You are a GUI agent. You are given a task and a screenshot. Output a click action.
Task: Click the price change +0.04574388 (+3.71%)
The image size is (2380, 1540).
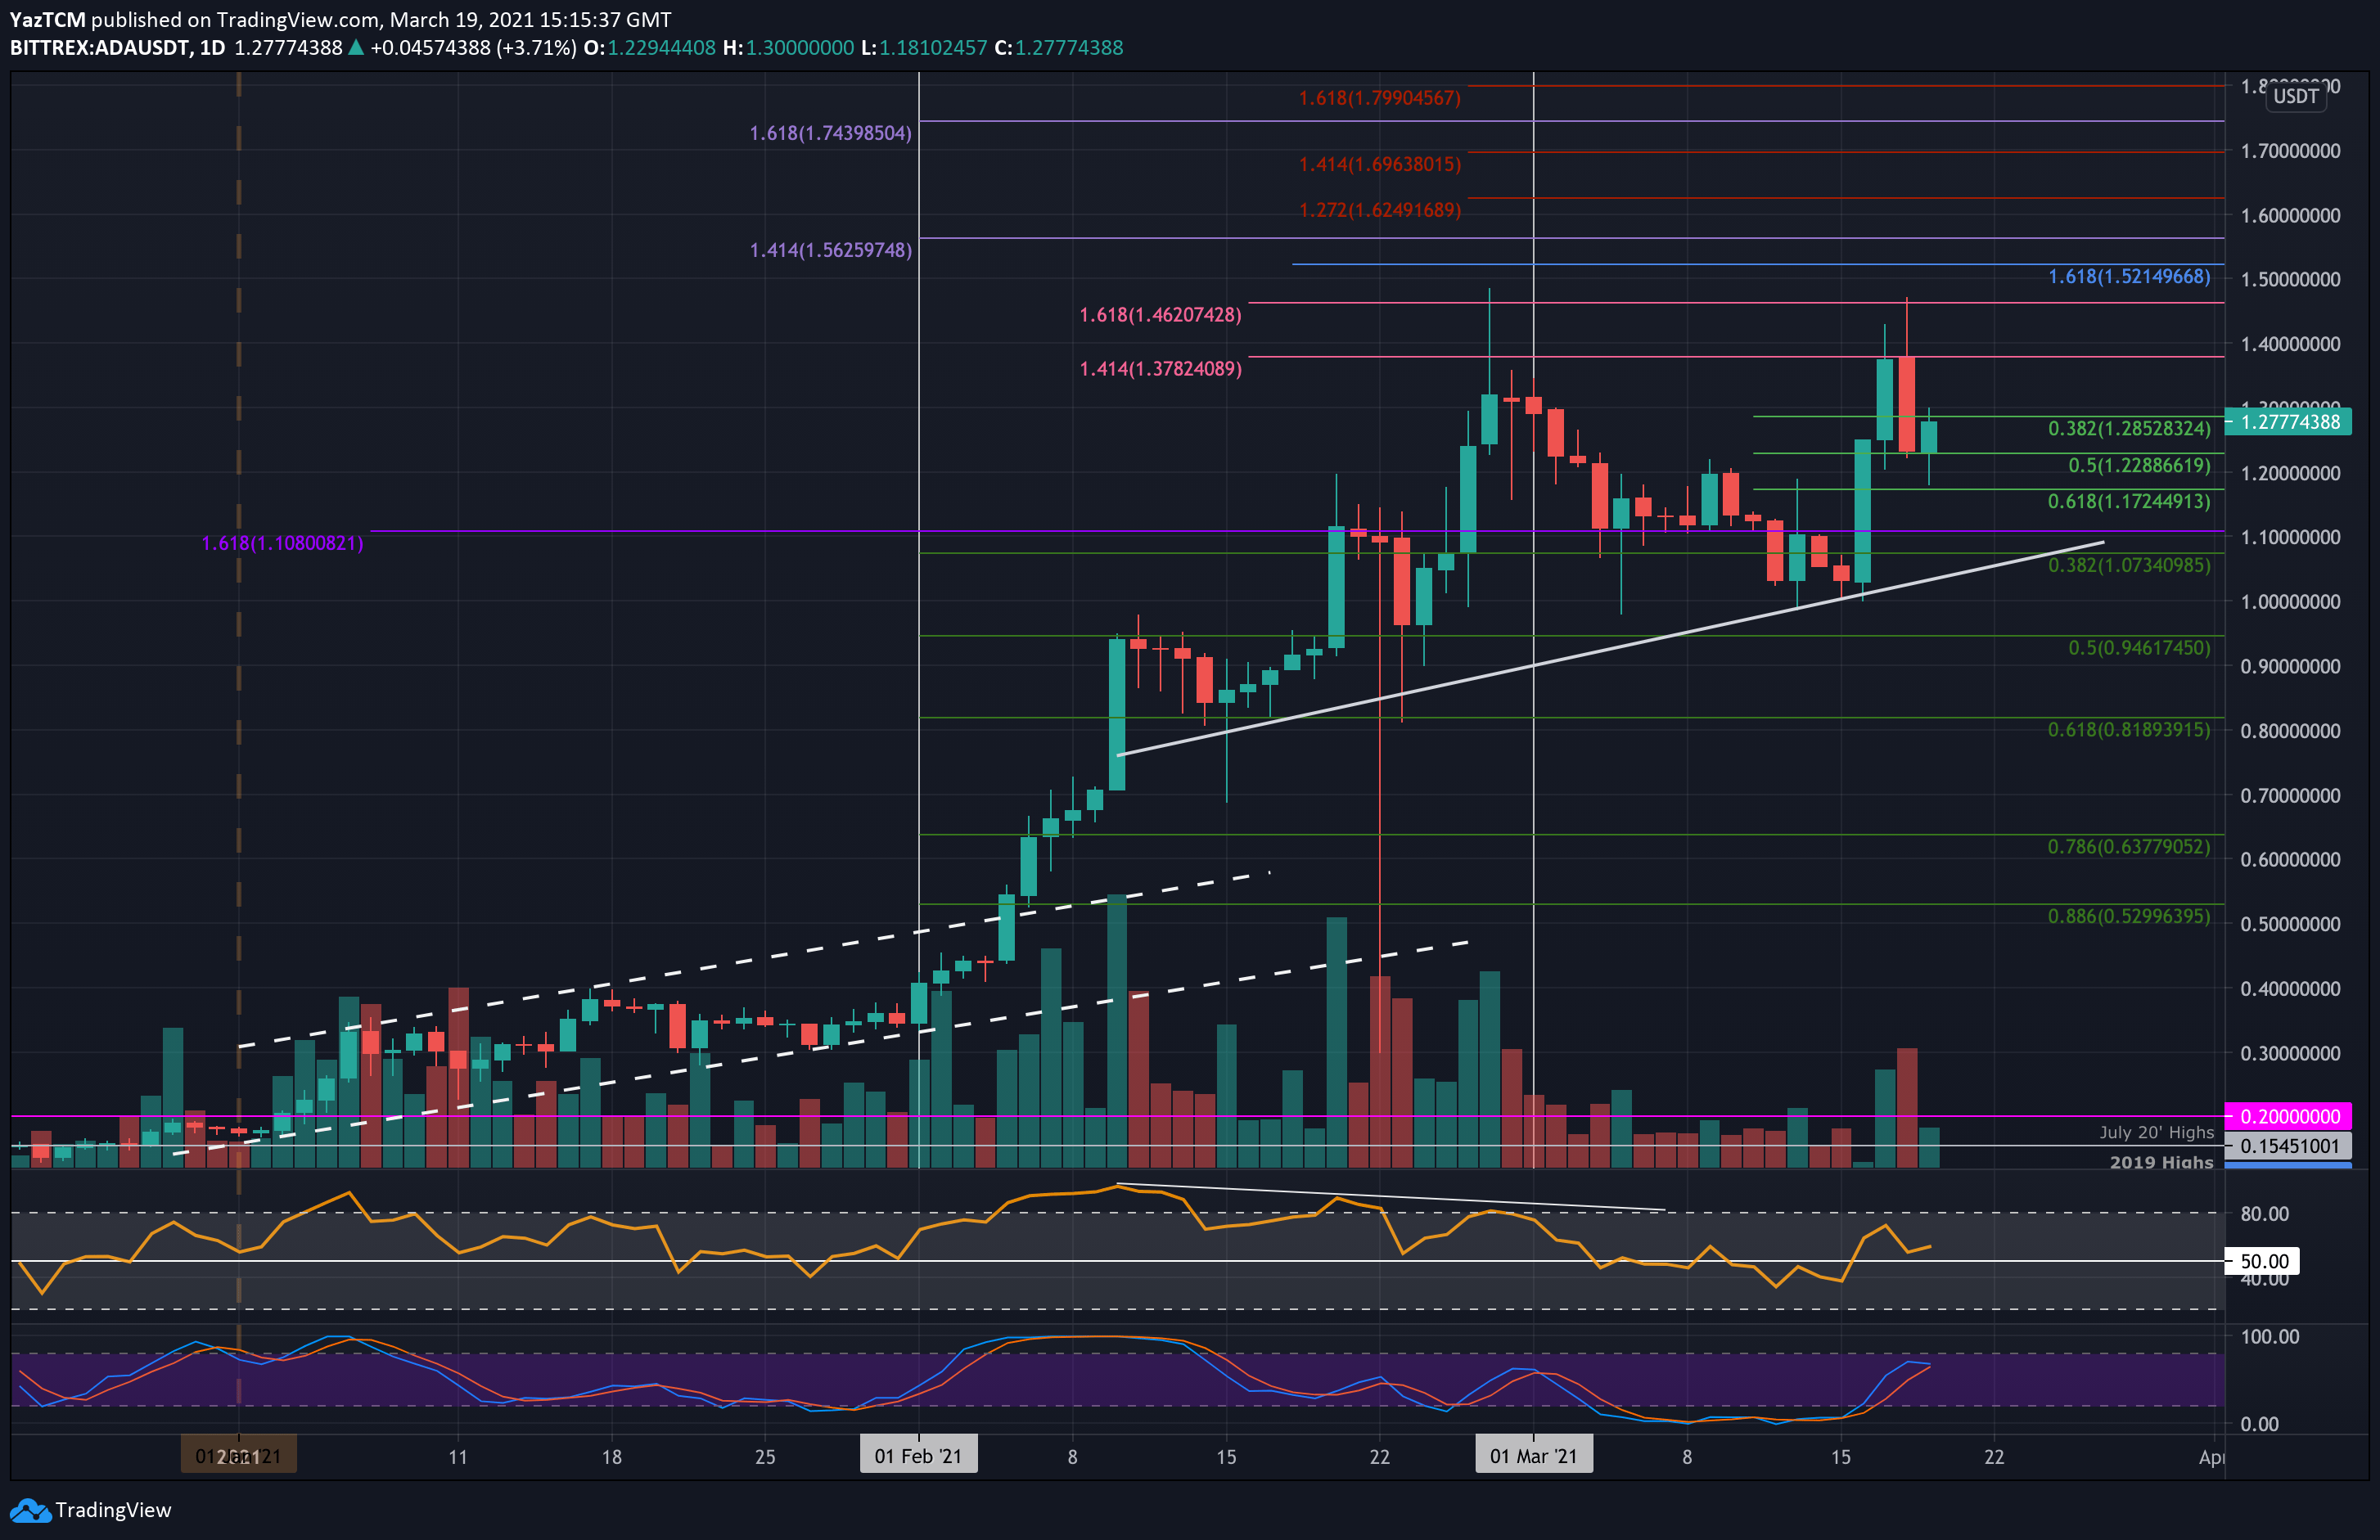pos(473,48)
